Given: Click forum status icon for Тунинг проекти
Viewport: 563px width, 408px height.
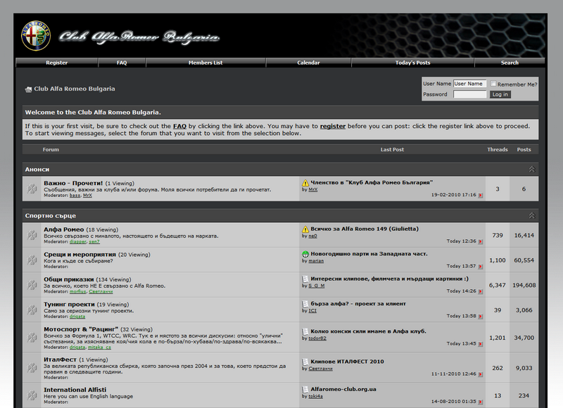Looking at the screenshot, I should 32,310.
